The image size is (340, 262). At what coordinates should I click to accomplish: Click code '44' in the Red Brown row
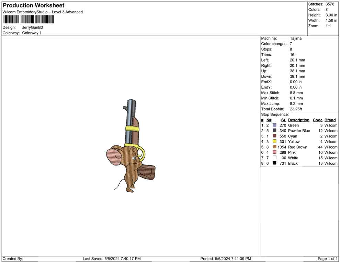[320, 147]
